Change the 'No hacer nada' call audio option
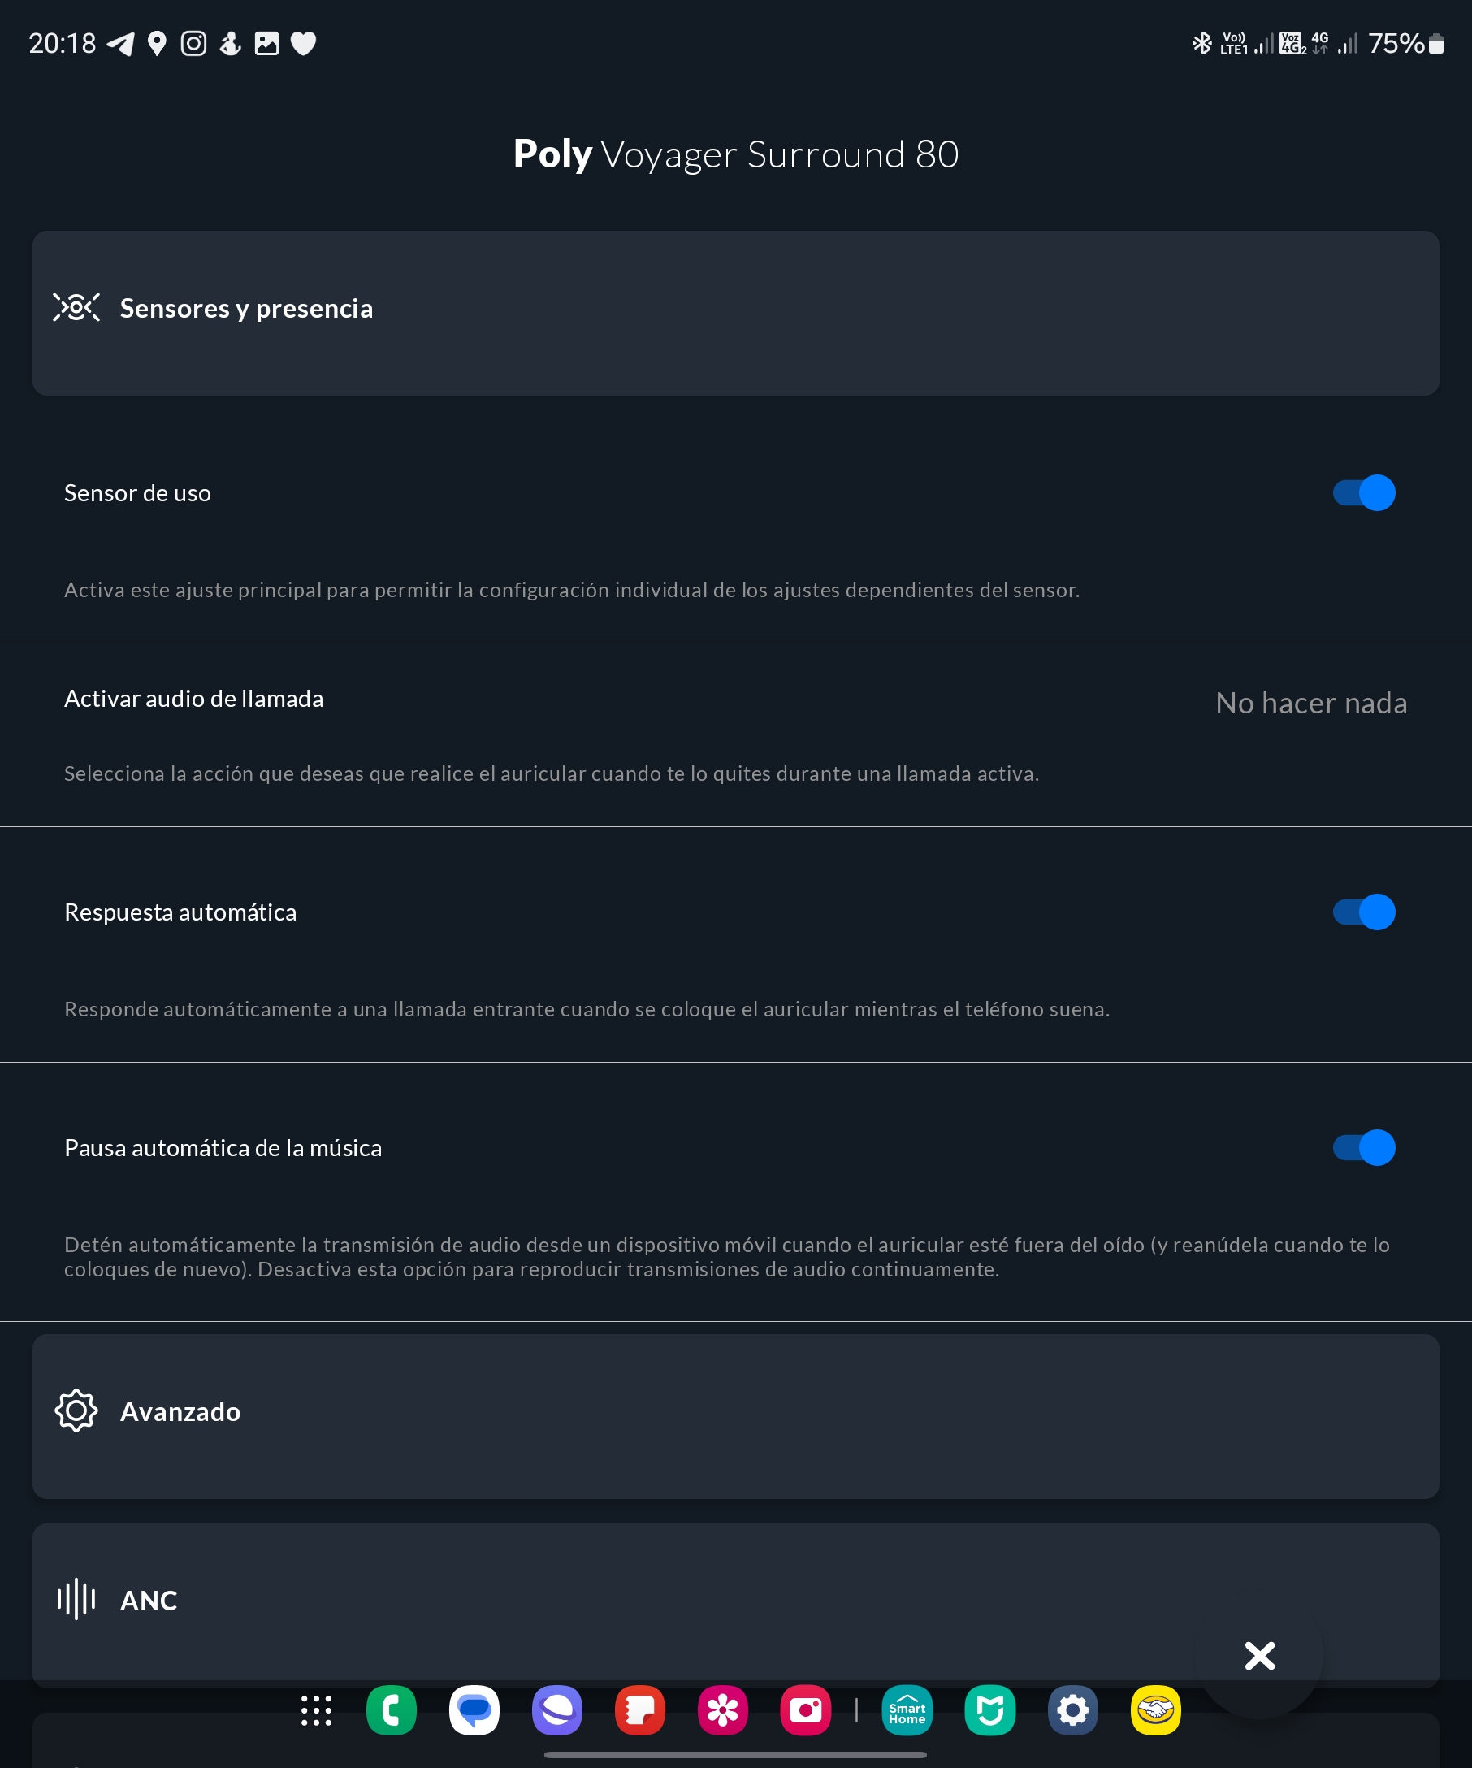This screenshot has height=1768, width=1472. 1310,703
